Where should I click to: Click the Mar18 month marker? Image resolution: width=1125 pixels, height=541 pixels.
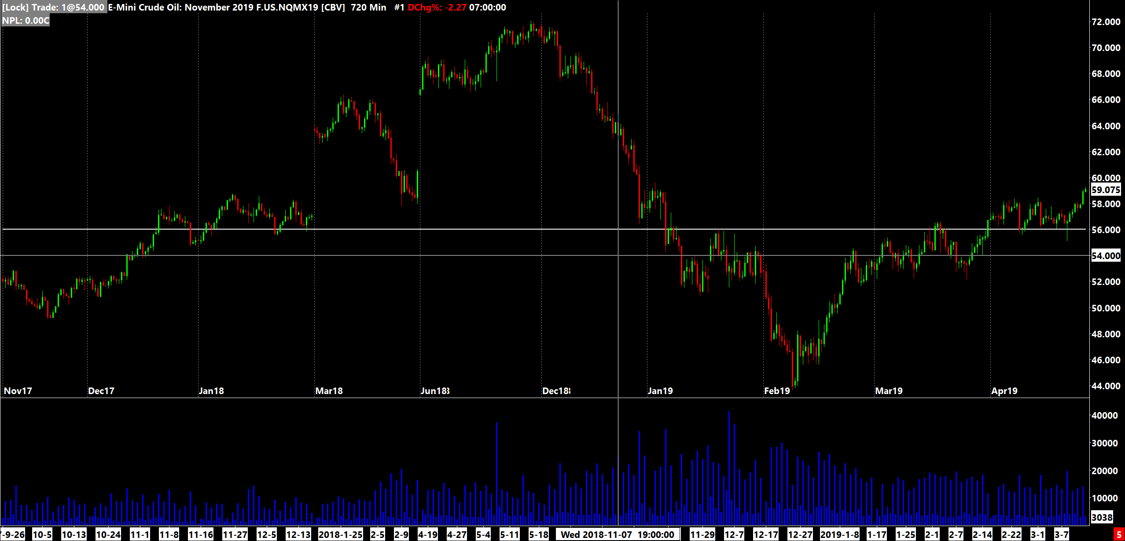point(329,391)
